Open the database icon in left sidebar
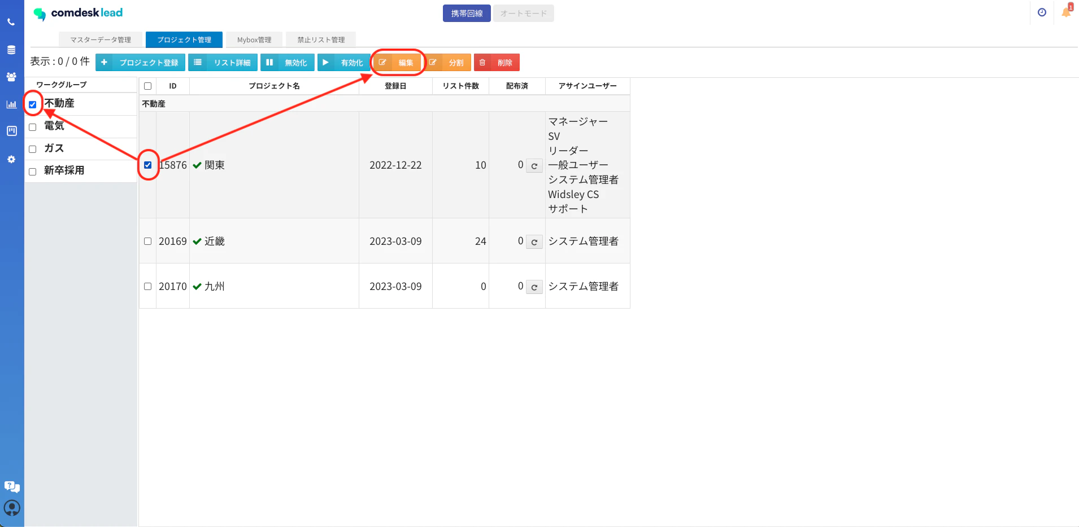 coord(11,50)
